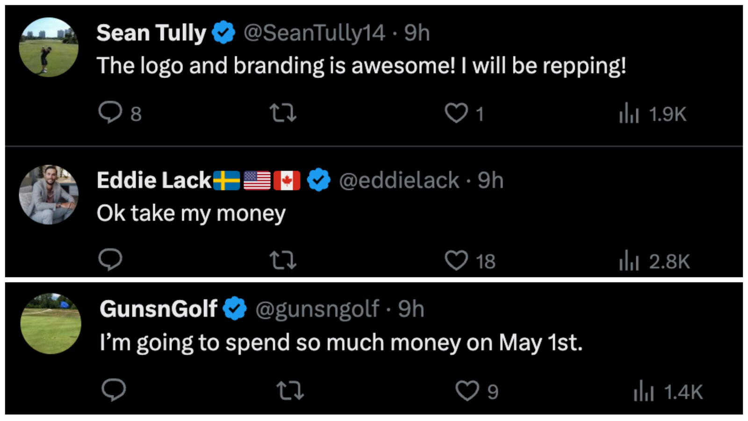Screen dimensions: 748x421
Task: Retweet Eddie Lack's tweet
Action: click(283, 260)
